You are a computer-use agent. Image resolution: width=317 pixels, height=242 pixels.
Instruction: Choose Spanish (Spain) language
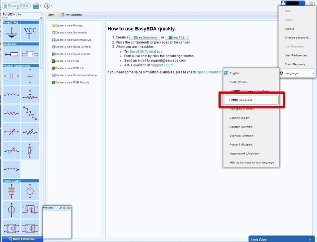(251, 118)
